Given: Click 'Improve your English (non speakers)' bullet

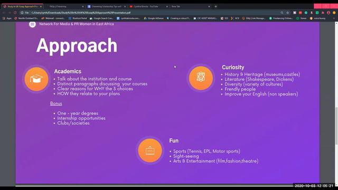Looking at the screenshot, I should click(x=261, y=94).
